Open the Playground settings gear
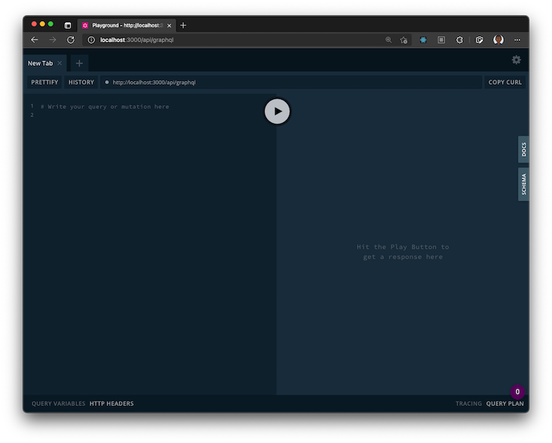The width and height of the screenshot is (552, 443). (x=516, y=60)
